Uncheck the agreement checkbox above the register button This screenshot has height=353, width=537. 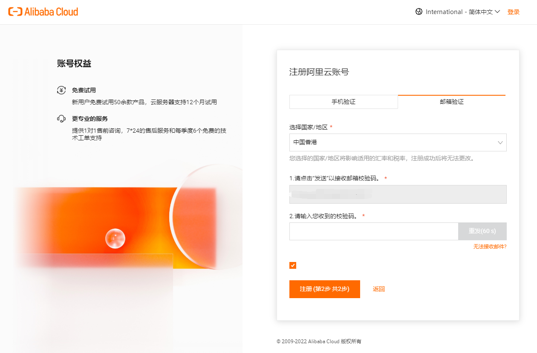click(293, 265)
